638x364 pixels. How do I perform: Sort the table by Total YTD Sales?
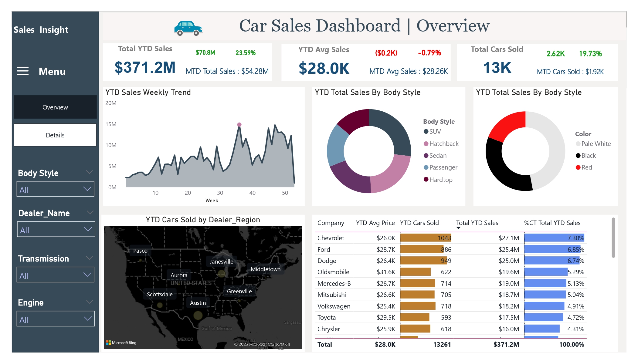(477, 223)
